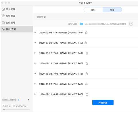
Task: Click the blurred device name in sidebar
Action: tap(9, 100)
